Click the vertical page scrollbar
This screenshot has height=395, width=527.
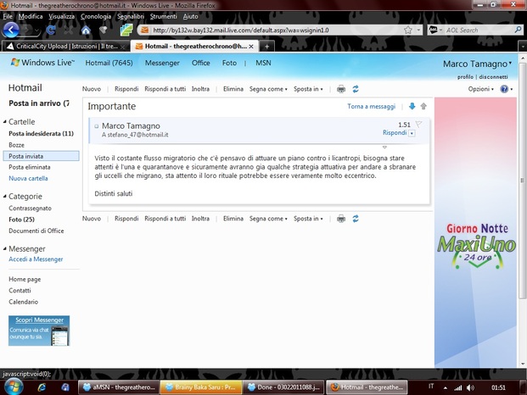[x=522, y=181]
